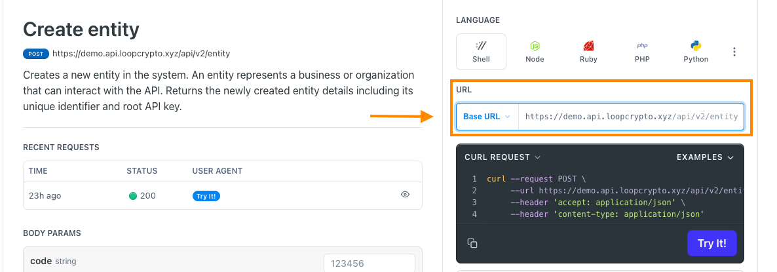This screenshot has width=777, height=272.
Task: Click the Try It! button
Action: tap(711, 243)
